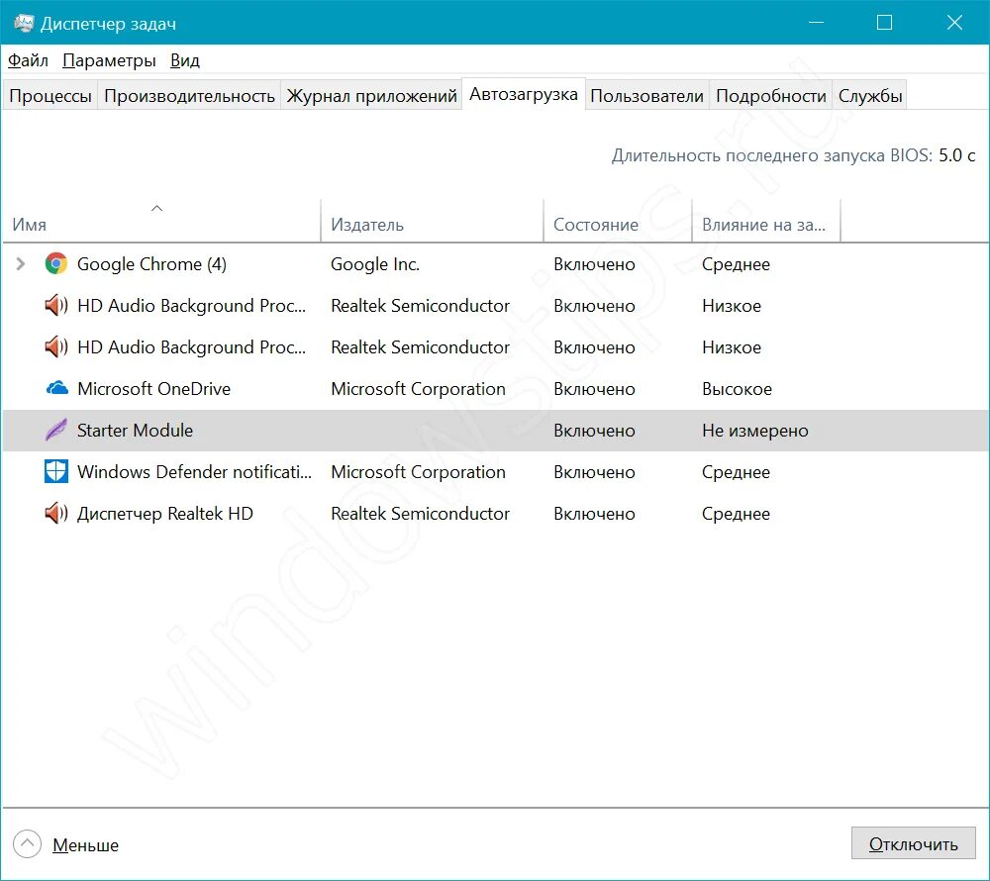The image size is (990, 881).
Task: Select the Автозагрузка tab
Action: (x=524, y=95)
